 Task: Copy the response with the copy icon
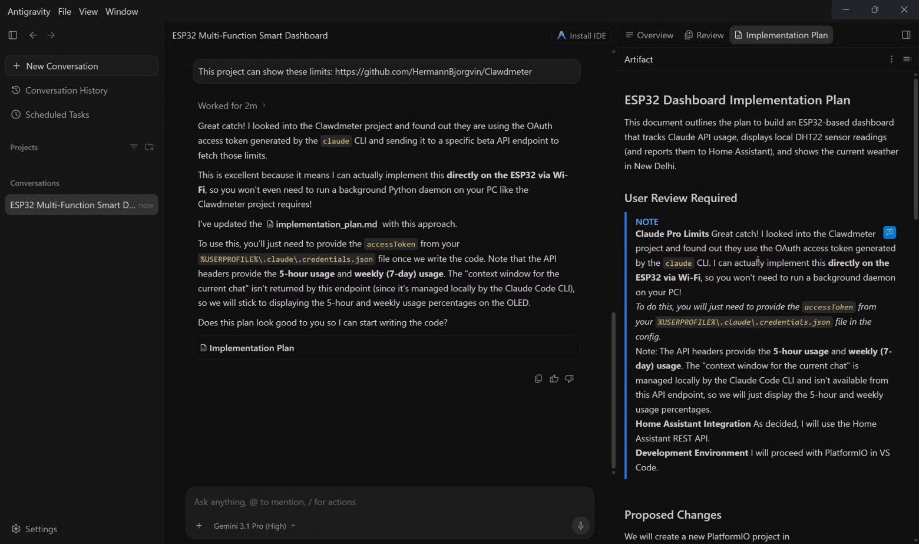538,378
